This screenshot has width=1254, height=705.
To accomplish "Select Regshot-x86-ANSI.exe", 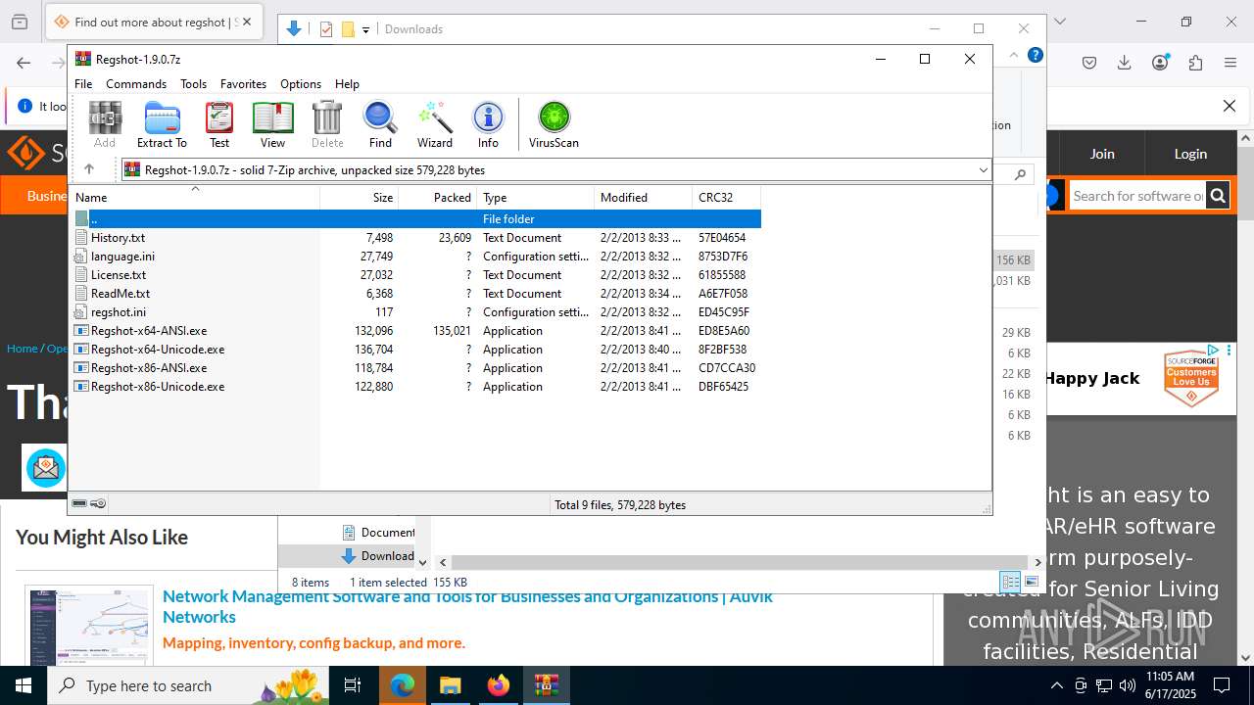I will 415,367.
